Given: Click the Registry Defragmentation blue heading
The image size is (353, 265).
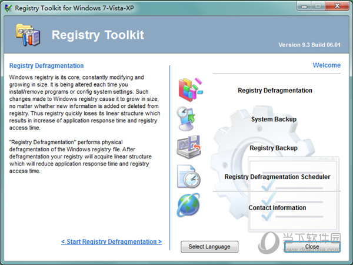Looking at the screenshot, I should (x=46, y=65).
